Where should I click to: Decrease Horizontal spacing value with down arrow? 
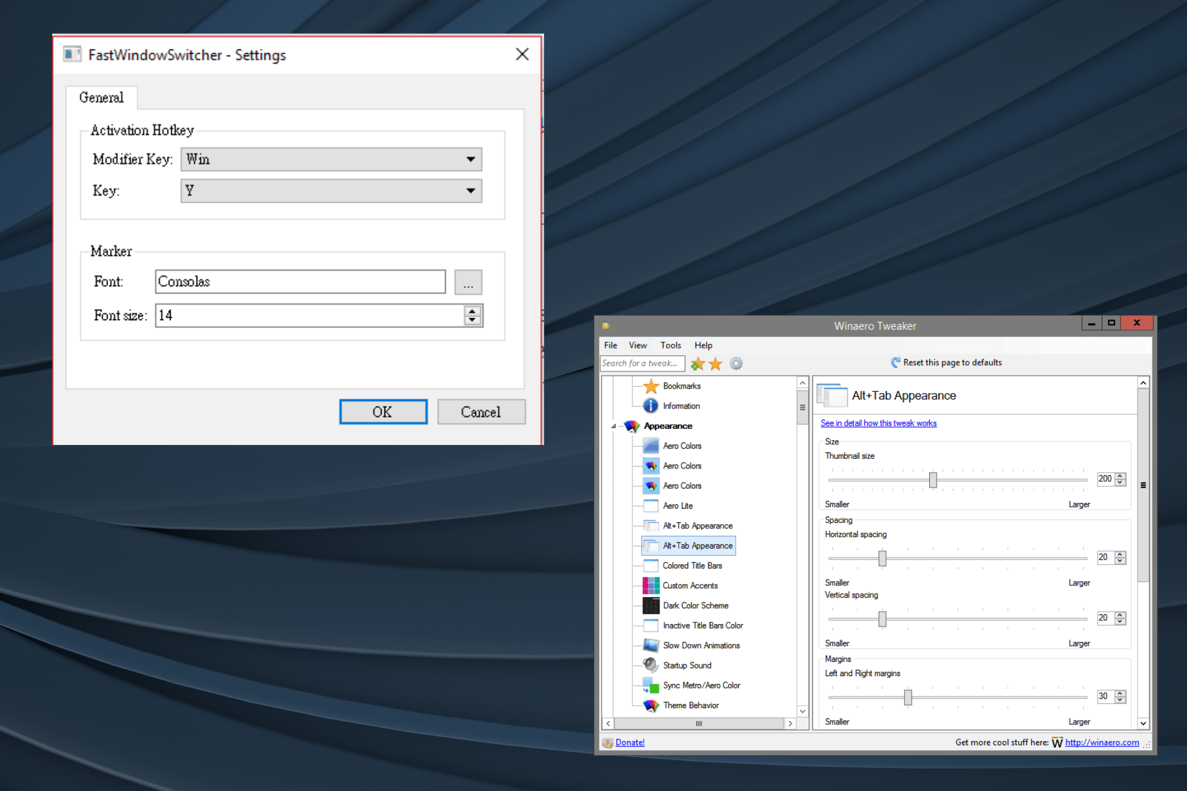click(x=1120, y=561)
